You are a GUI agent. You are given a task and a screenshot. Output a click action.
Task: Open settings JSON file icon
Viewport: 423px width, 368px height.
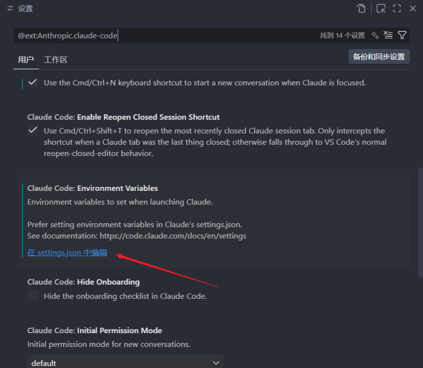pos(361,8)
